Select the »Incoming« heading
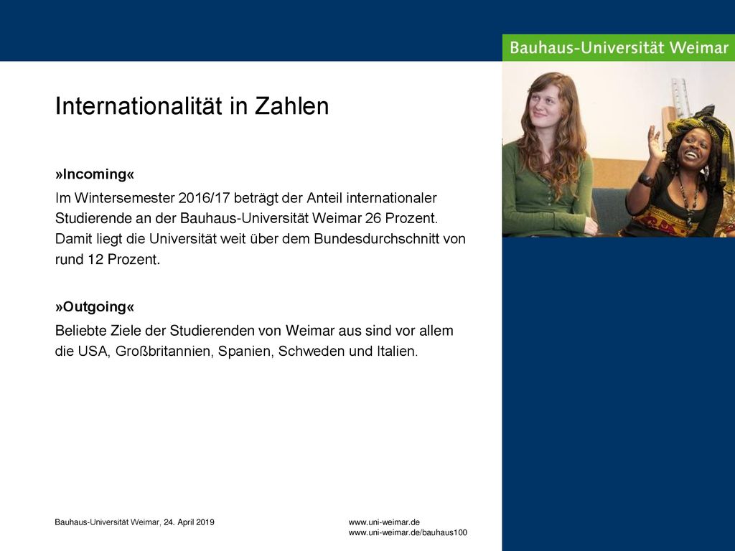 (x=94, y=174)
